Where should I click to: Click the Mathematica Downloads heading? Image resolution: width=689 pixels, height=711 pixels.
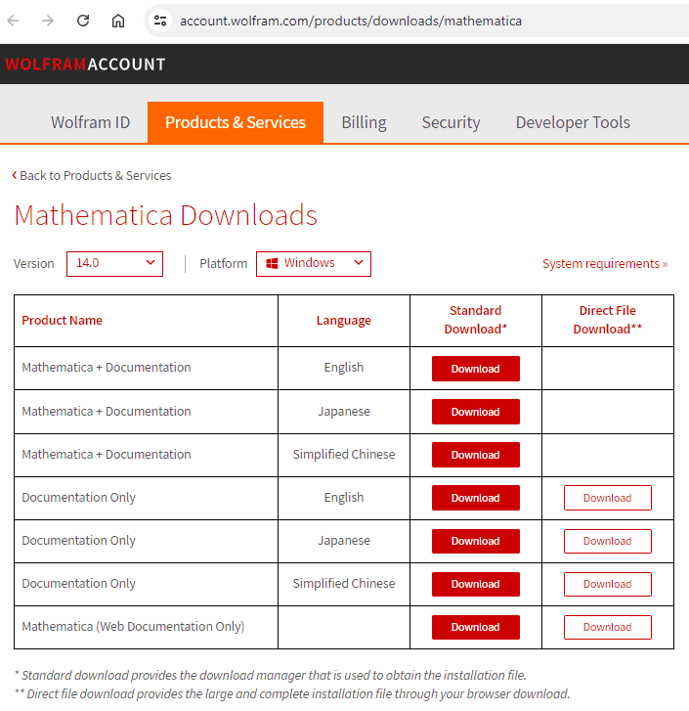tap(166, 215)
